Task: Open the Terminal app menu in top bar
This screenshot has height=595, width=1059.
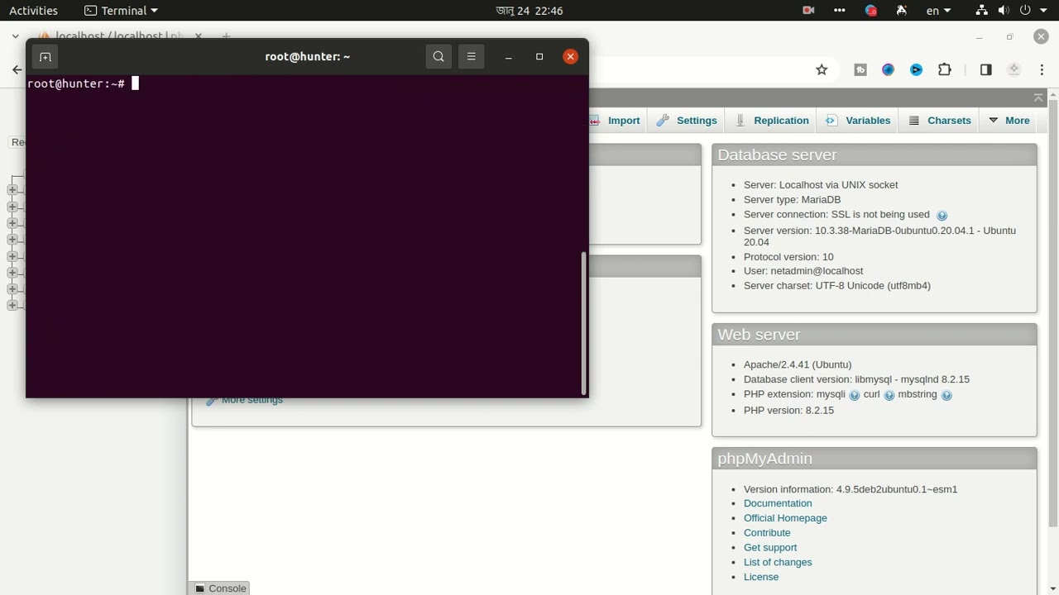Action: (x=121, y=11)
